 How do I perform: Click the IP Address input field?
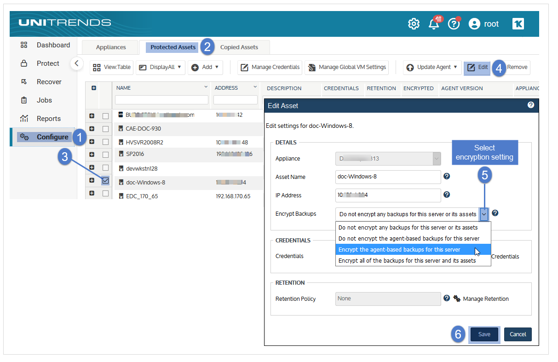(x=388, y=195)
